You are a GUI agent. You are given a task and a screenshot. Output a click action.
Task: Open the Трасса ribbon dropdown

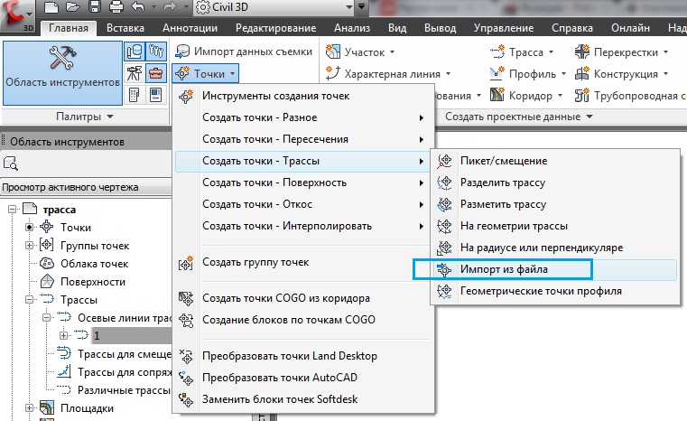522,51
